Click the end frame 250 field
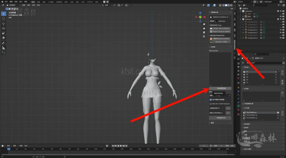 pyautogui.click(x=230, y=146)
